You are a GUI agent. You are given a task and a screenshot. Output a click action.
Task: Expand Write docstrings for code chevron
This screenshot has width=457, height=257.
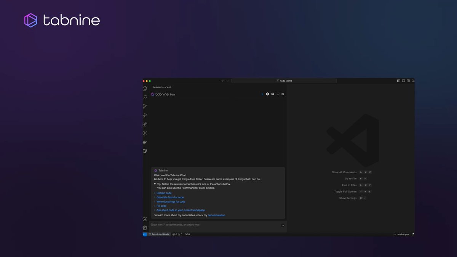[x=155, y=201]
